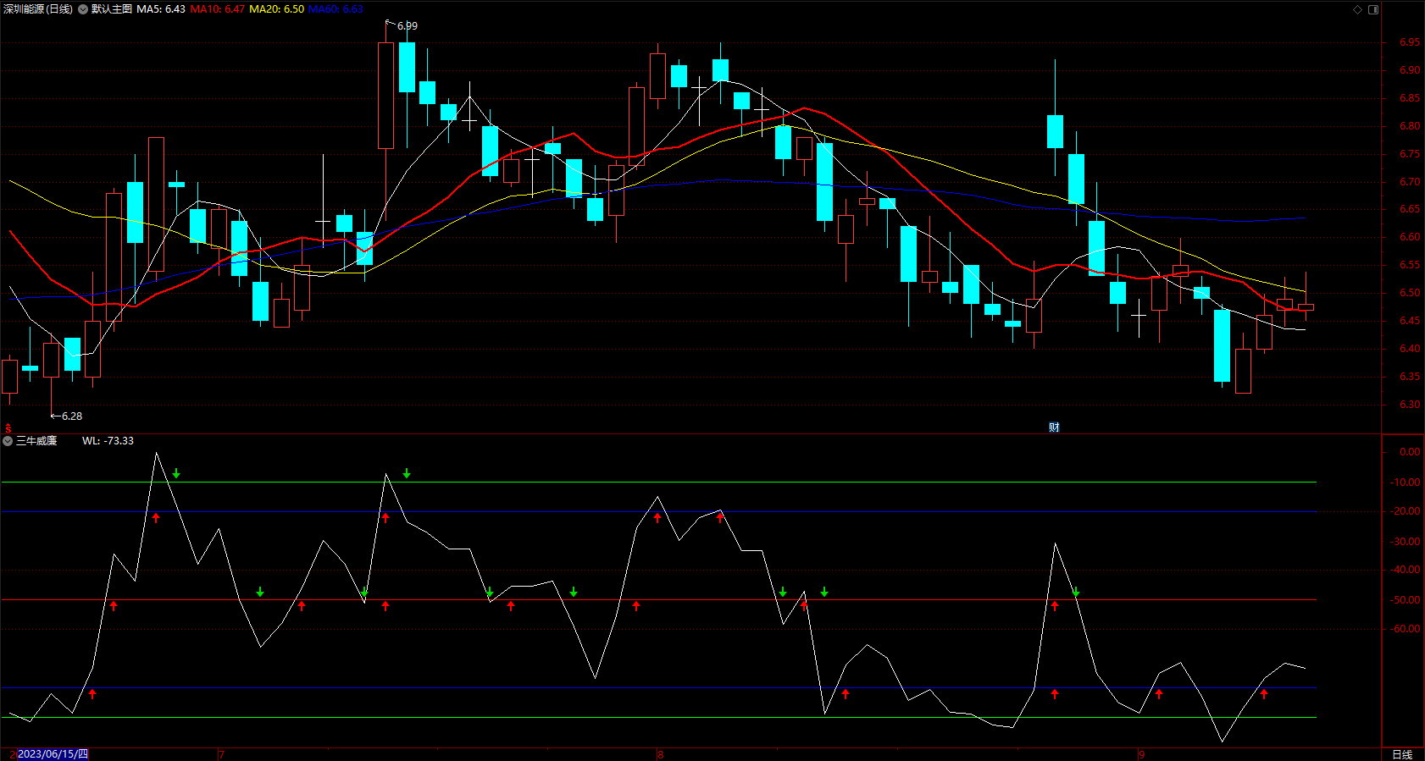
Task: Click the month 8 marker on time axis
Action: pyautogui.click(x=661, y=754)
